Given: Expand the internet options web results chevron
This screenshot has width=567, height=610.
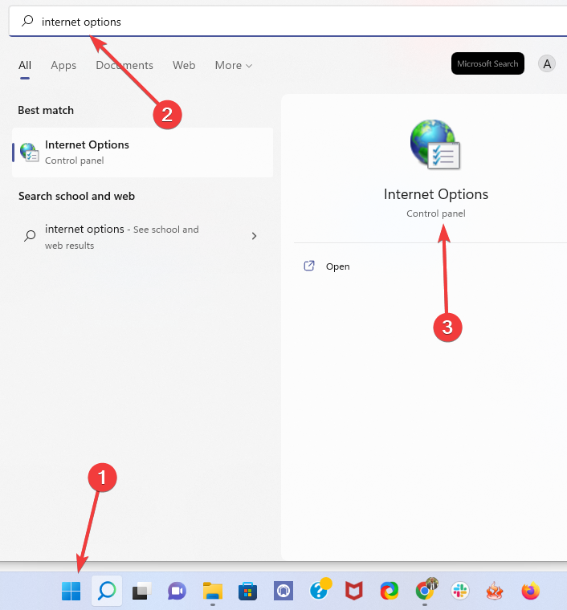Looking at the screenshot, I should 254,236.
